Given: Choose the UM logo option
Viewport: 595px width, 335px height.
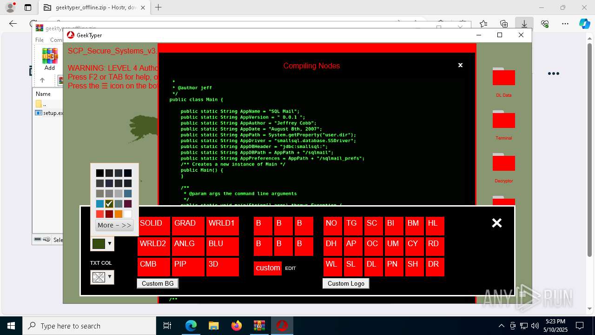Looking at the screenshot, I should (x=394, y=247).
